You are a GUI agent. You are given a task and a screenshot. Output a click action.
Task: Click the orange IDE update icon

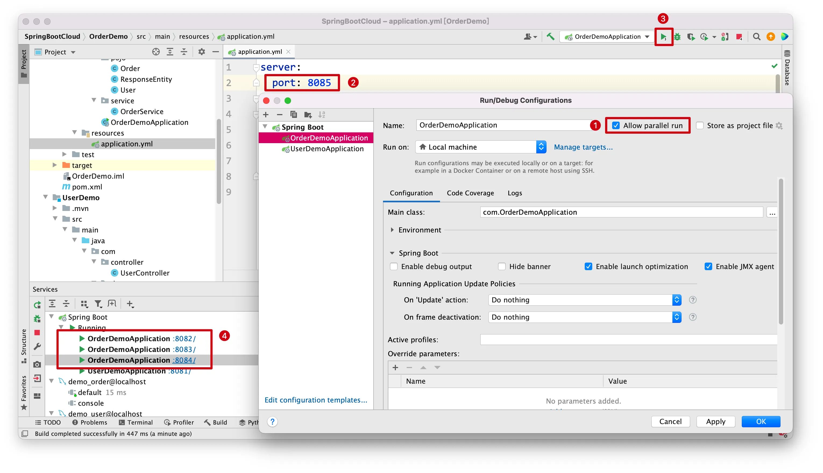pyautogui.click(x=771, y=37)
